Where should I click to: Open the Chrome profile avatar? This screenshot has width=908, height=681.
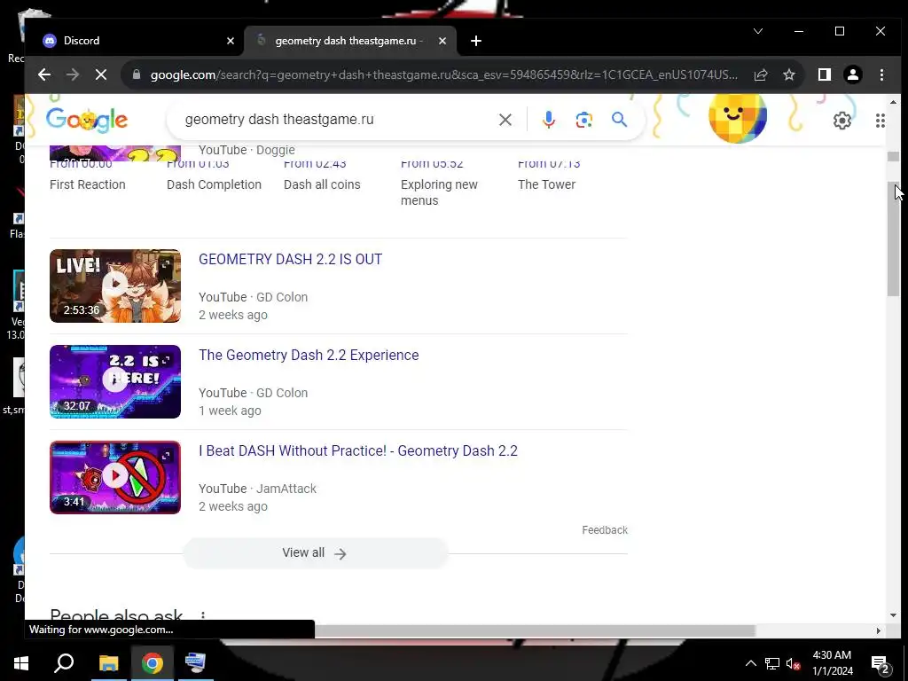(852, 74)
